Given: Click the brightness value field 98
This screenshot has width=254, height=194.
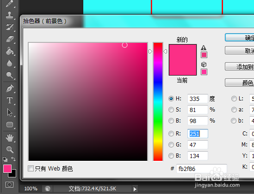Looking at the screenshot, I should point(198,121).
